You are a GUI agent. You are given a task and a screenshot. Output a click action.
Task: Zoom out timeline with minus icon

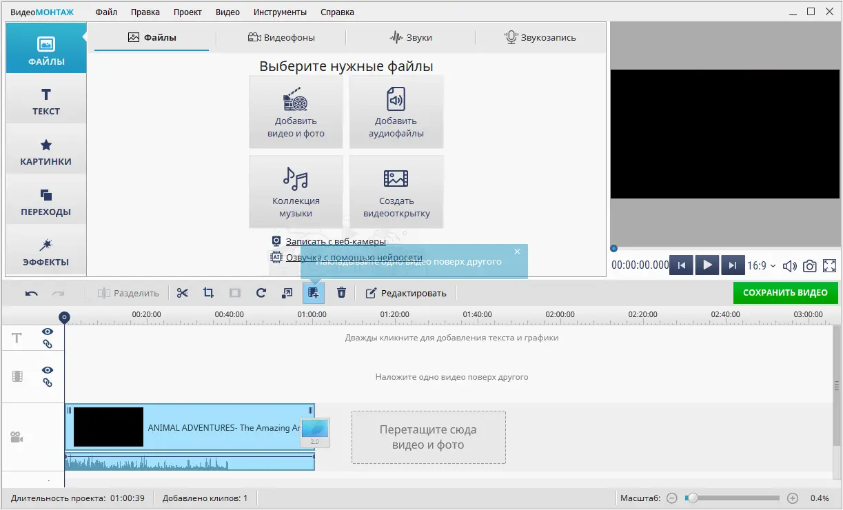pos(671,498)
